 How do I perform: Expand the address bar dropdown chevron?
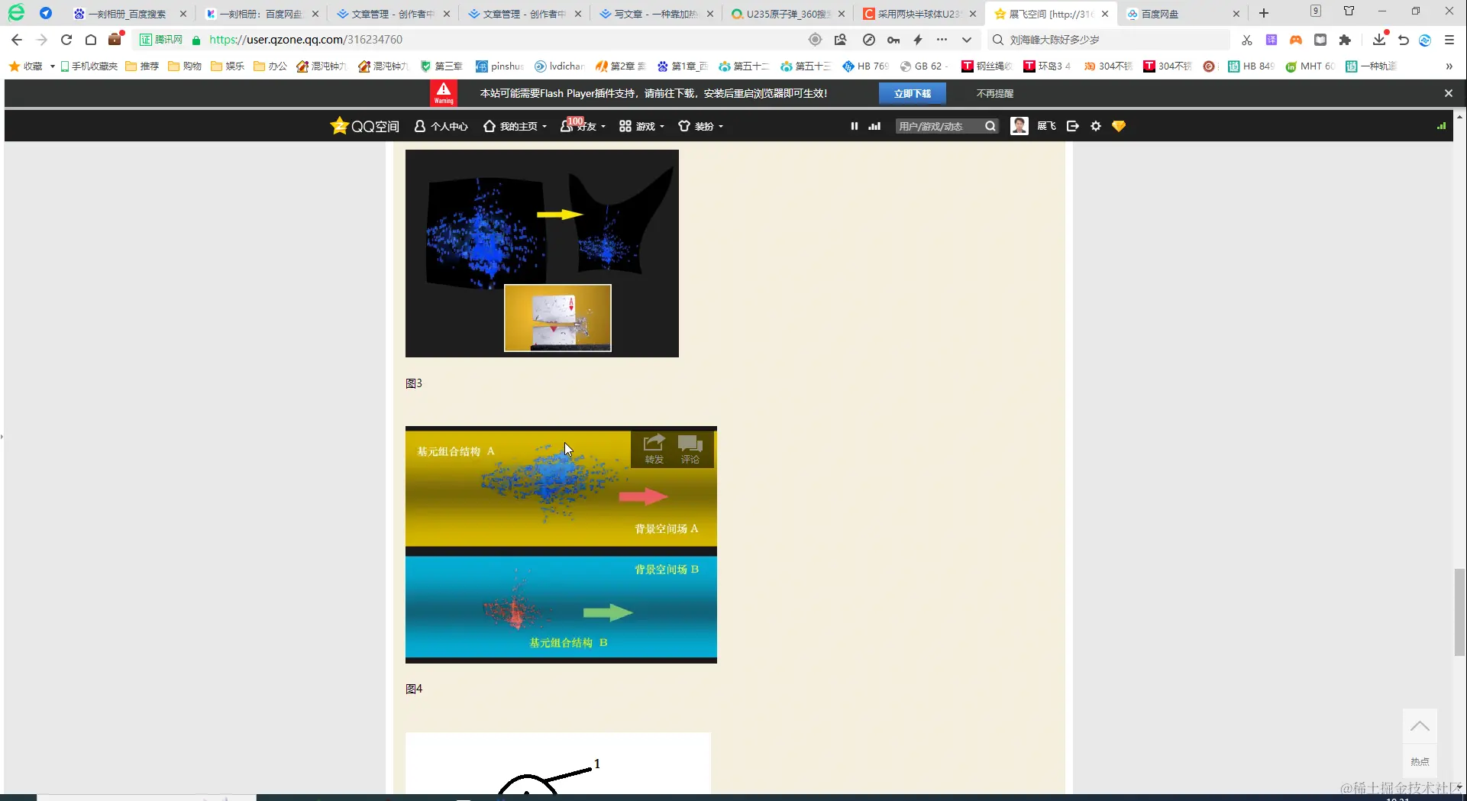[x=967, y=40]
